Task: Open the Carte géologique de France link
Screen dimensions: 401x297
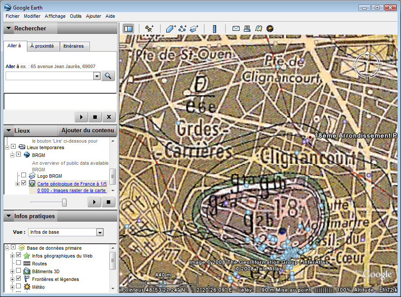Action: click(x=72, y=187)
